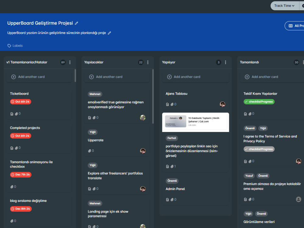The width and height of the screenshot is (304, 228).
Task: Click the Ferhat label on portfolyo card
Action: coord(172,138)
